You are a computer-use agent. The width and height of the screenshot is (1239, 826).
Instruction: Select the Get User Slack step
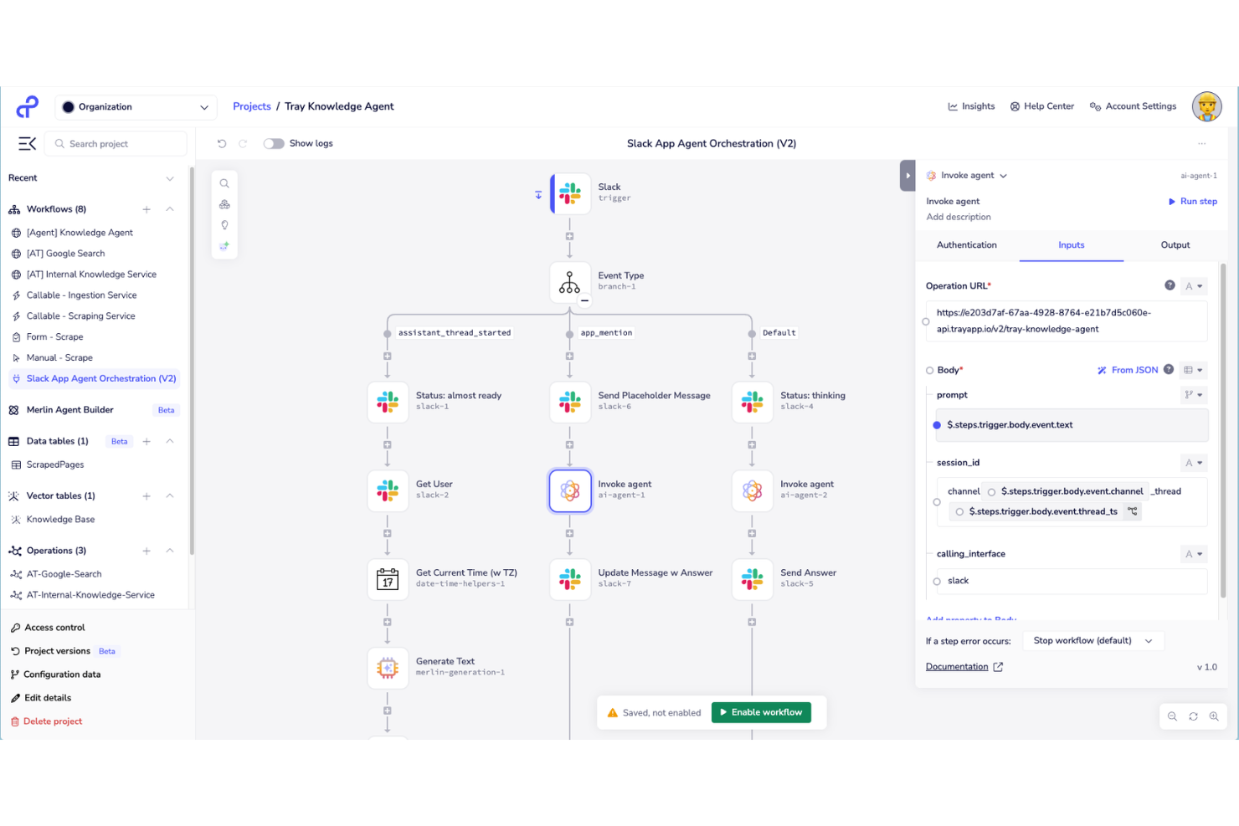(x=388, y=490)
